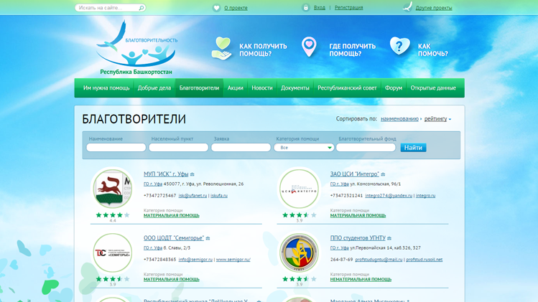This screenshot has height=302, width=538.
Task: Click the profstud.rusoil.net website link
Action: [424, 260]
